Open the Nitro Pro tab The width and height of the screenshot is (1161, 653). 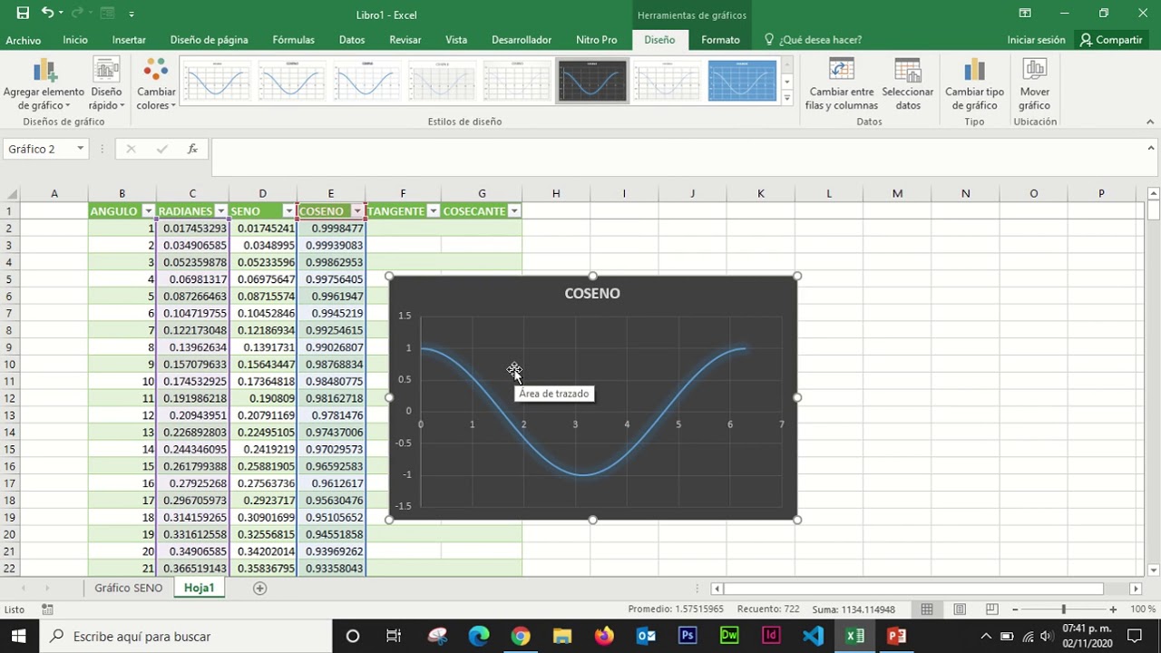(x=596, y=40)
